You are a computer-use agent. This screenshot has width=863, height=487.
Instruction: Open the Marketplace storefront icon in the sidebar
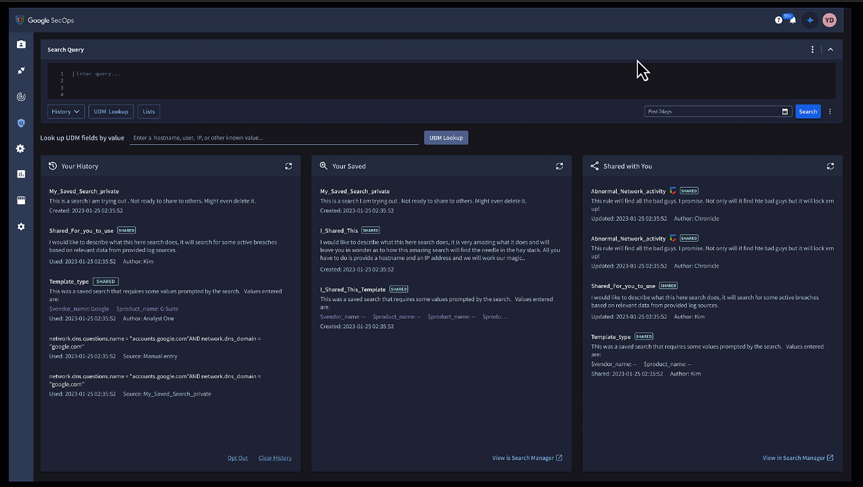click(21, 200)
